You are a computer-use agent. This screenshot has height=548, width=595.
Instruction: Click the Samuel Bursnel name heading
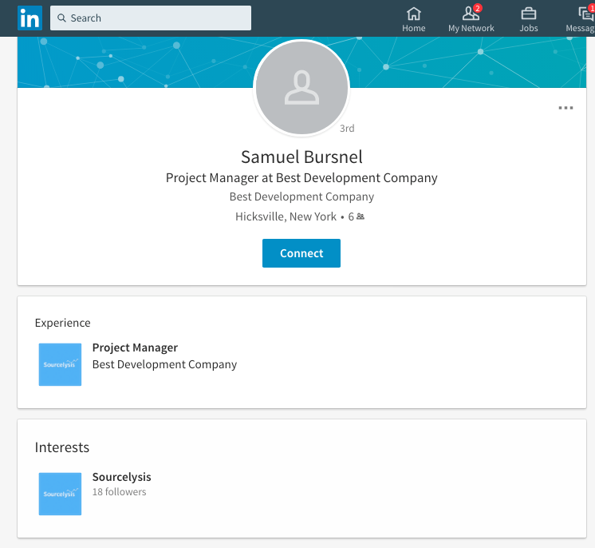301,156
